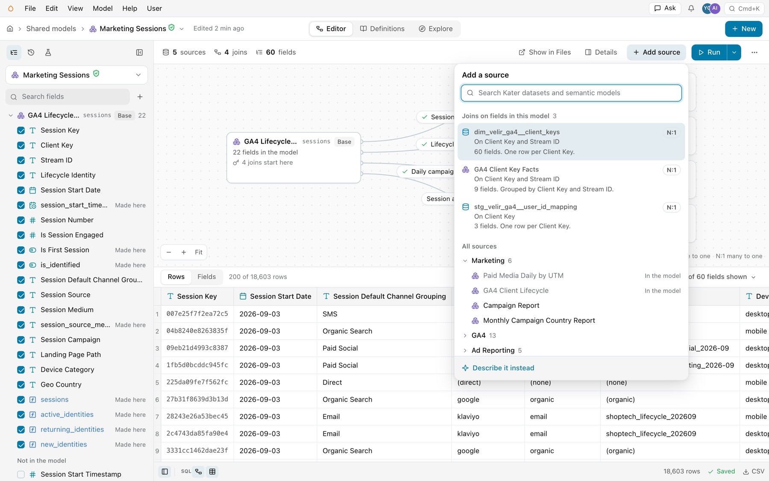Click the plus icon beside Search fields
Viewport: 769px width, 481px height.
tap(140, 97)
